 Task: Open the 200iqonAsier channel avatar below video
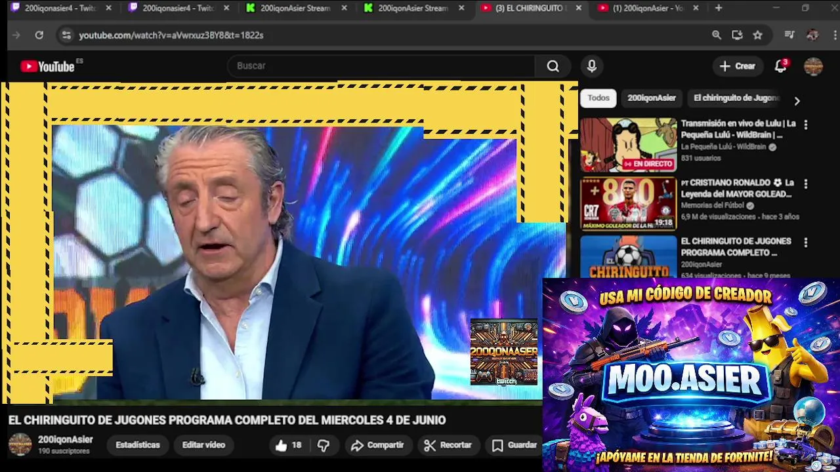click(x=20, y=444)
